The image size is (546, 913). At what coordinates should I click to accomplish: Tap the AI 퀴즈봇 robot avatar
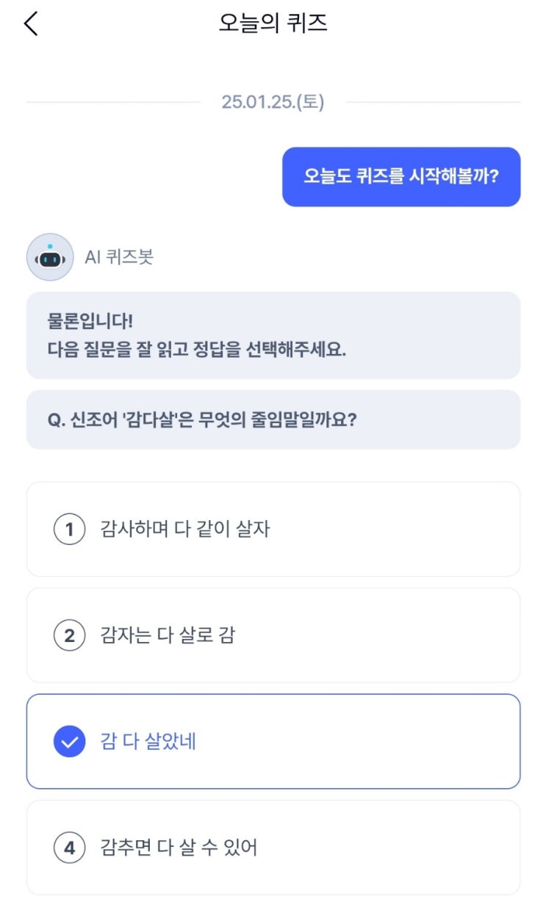(50, 258)
